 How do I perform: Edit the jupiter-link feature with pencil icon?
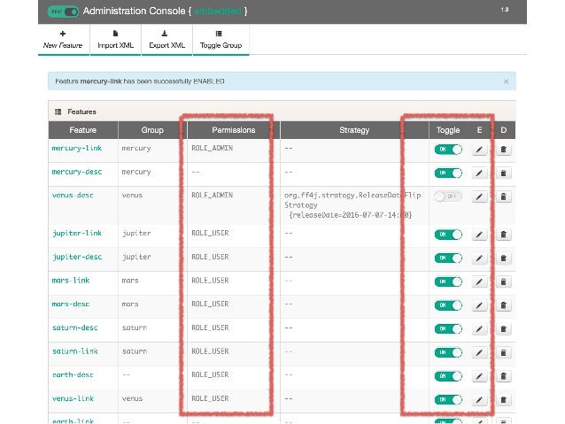[x=479, y=235]
